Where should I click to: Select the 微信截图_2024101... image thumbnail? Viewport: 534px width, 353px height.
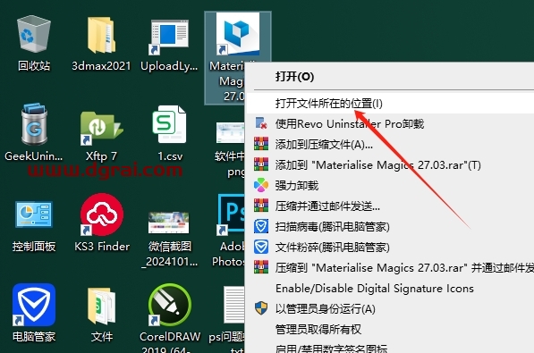pyautogui.click(x=168, y=223)
